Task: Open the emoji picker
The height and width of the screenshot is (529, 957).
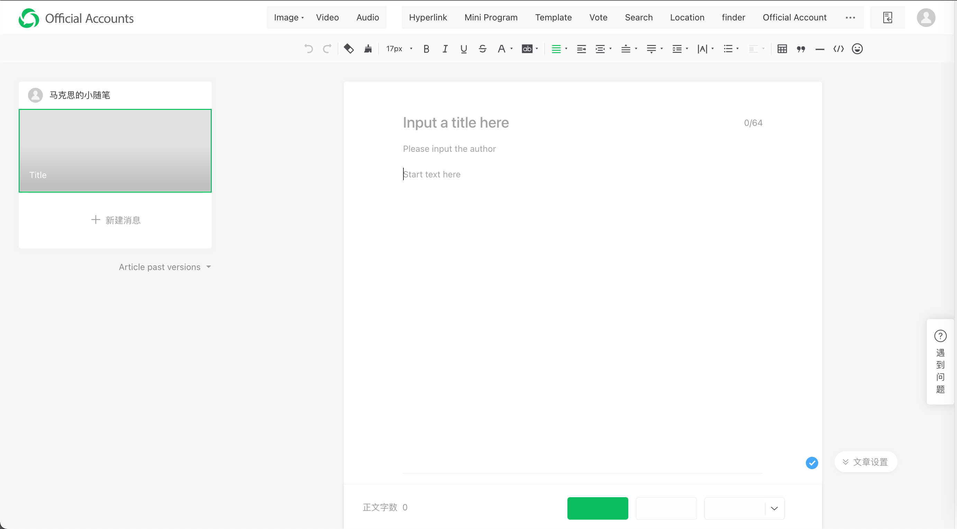Action: coord(857,49)
